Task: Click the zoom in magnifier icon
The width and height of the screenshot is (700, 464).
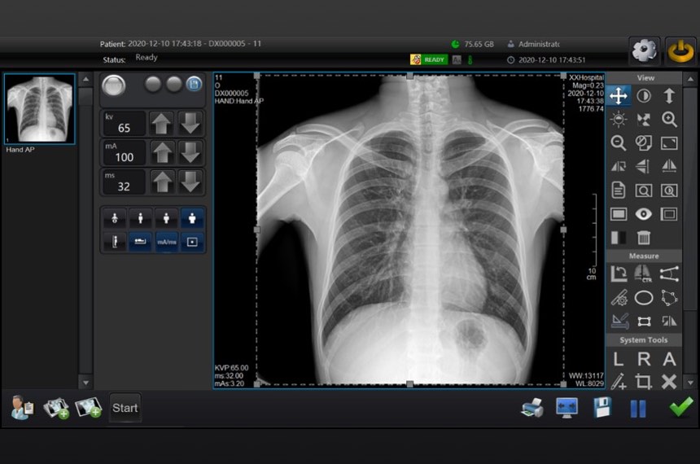Action: 669,120
